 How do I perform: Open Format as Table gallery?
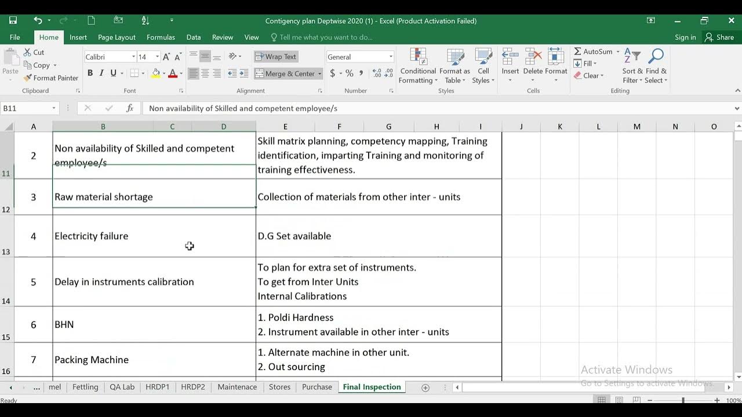(x=454, y=66)
